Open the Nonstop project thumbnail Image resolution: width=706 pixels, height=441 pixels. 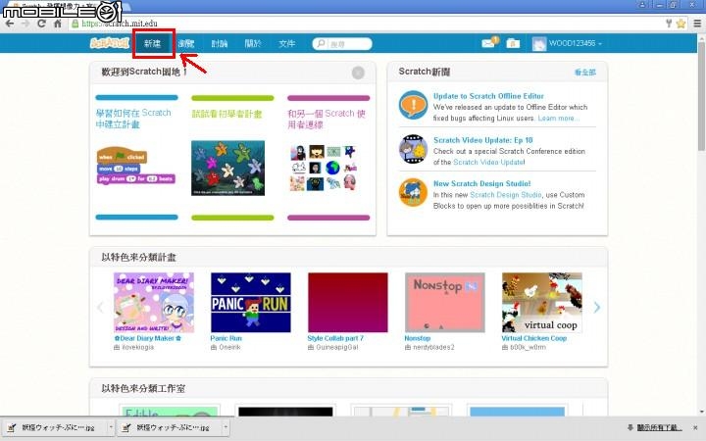pos(445,303)
